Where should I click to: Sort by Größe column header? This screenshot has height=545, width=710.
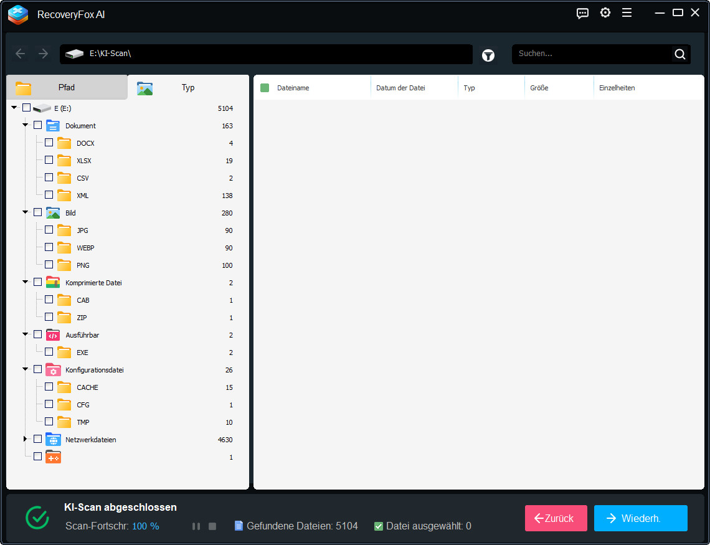click(x=559, y=88)
